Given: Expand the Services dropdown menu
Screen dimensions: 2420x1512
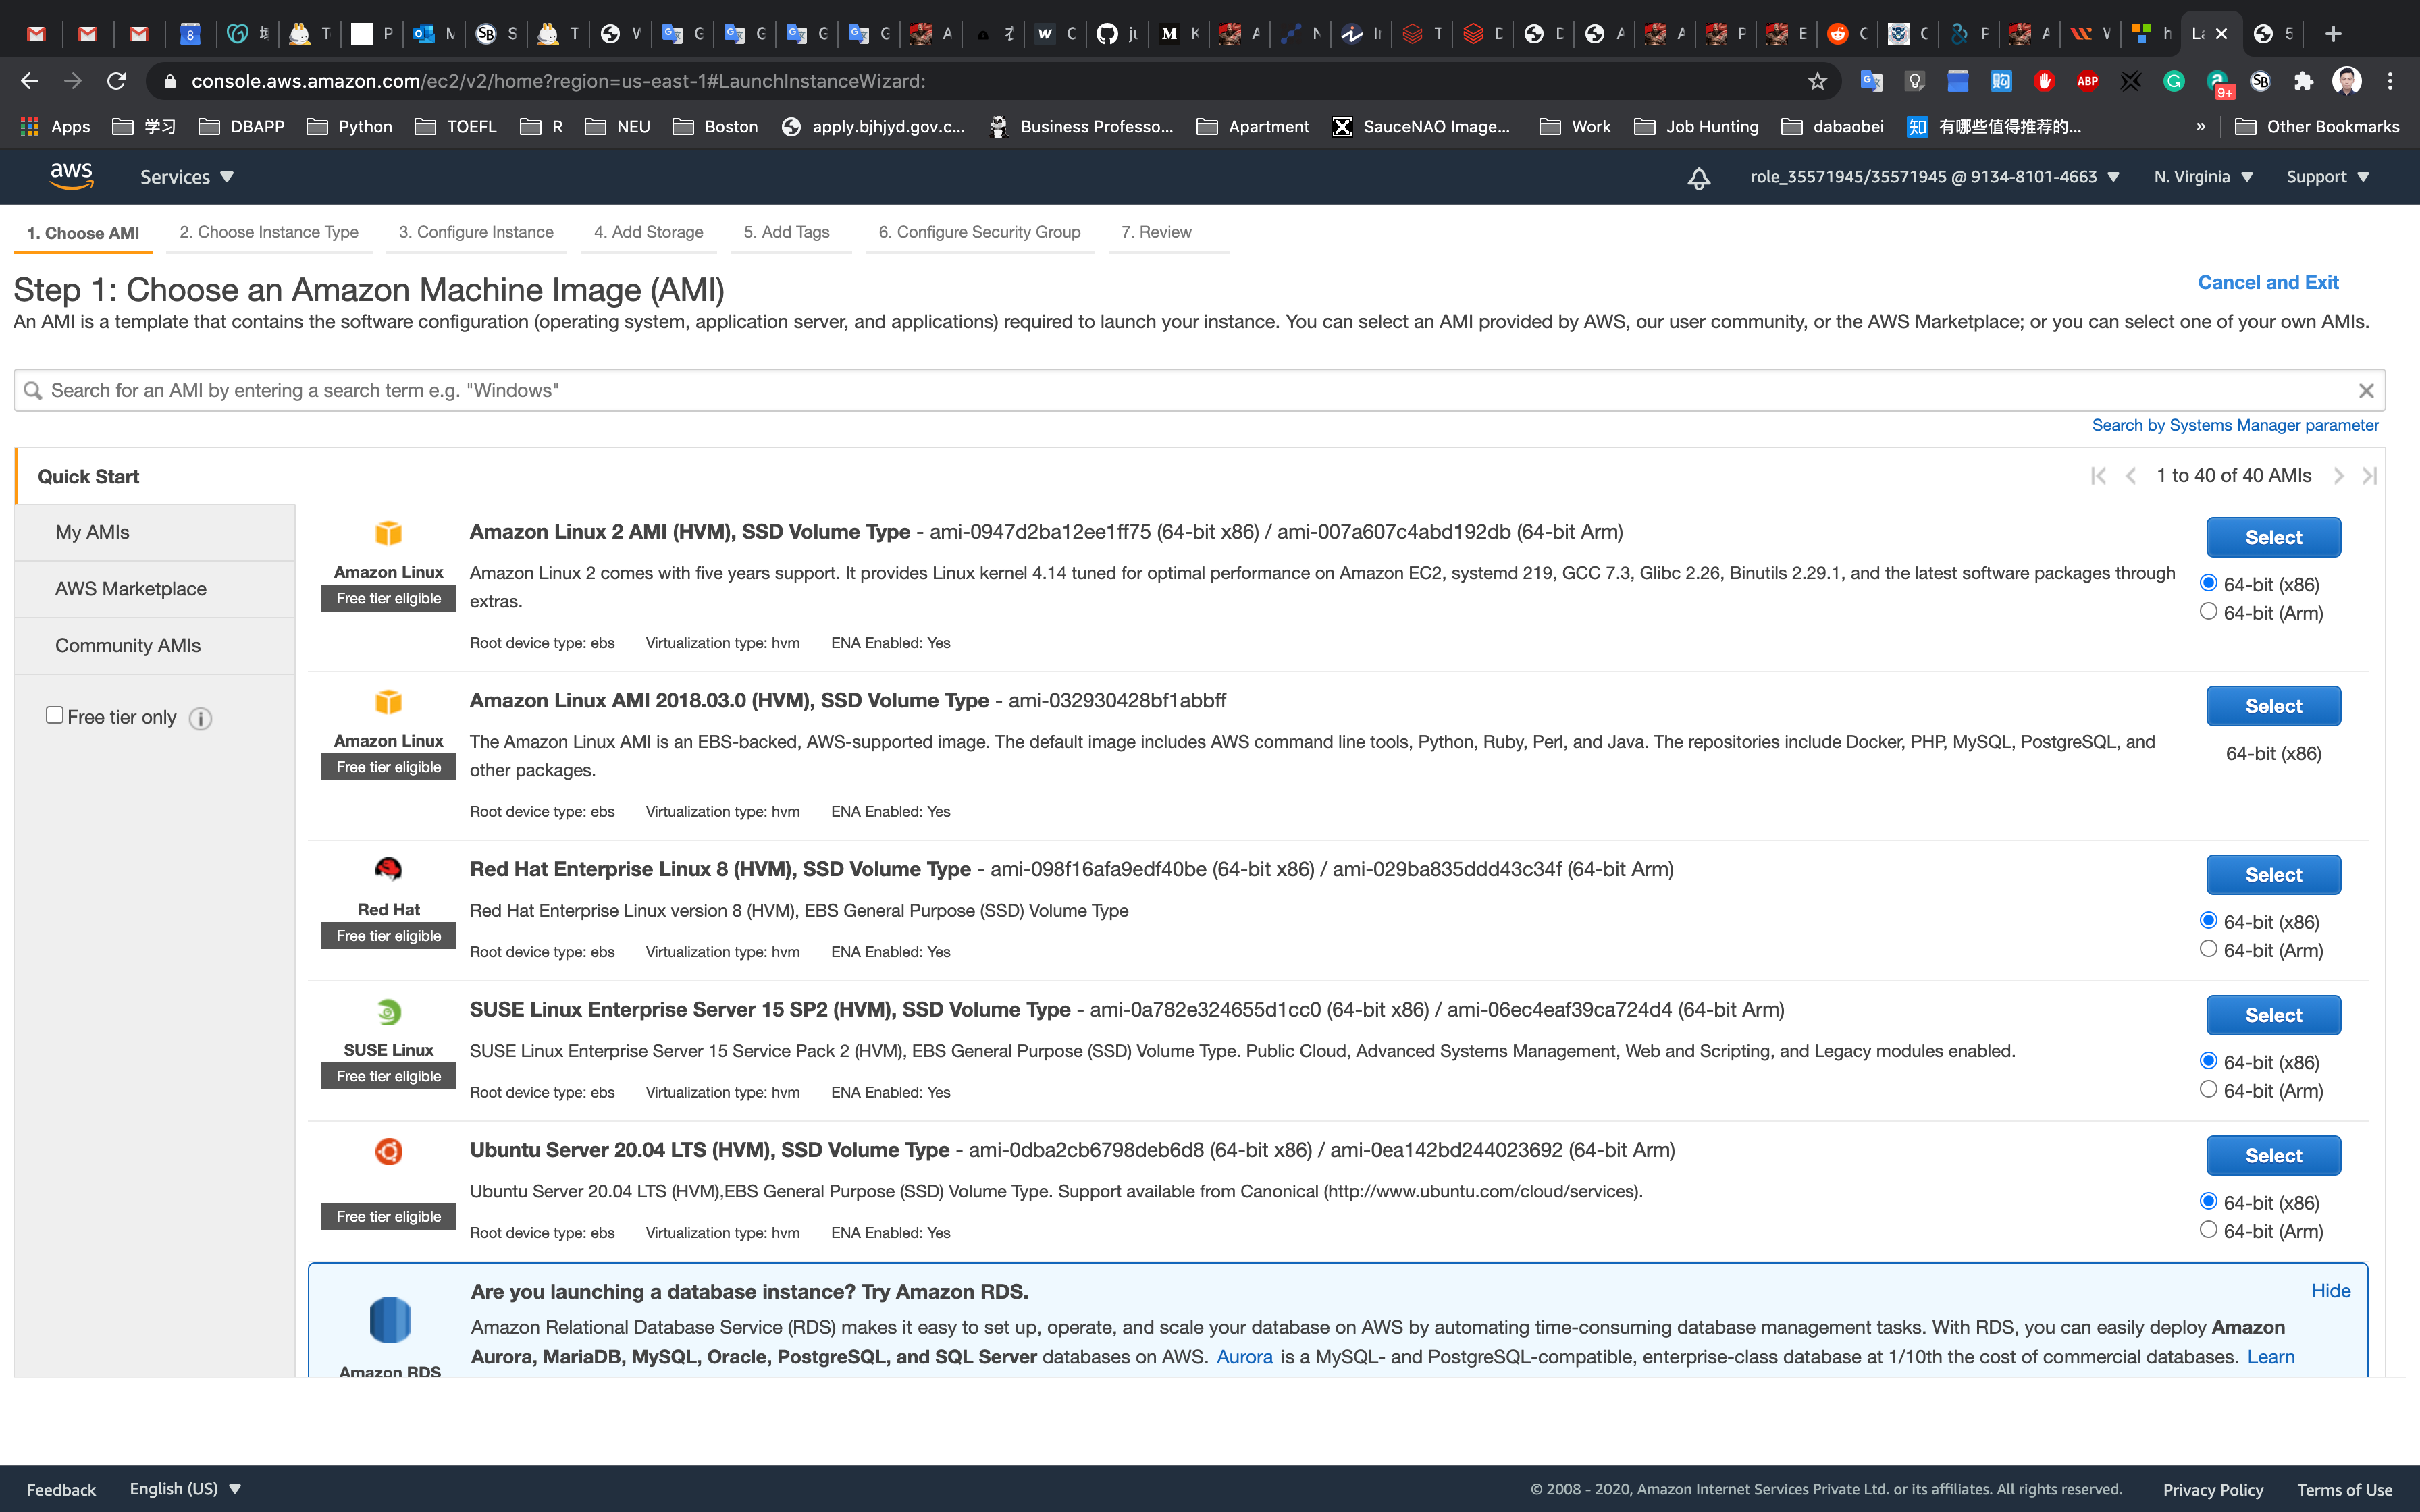Looking at the screenshot, I should [186, 177].
